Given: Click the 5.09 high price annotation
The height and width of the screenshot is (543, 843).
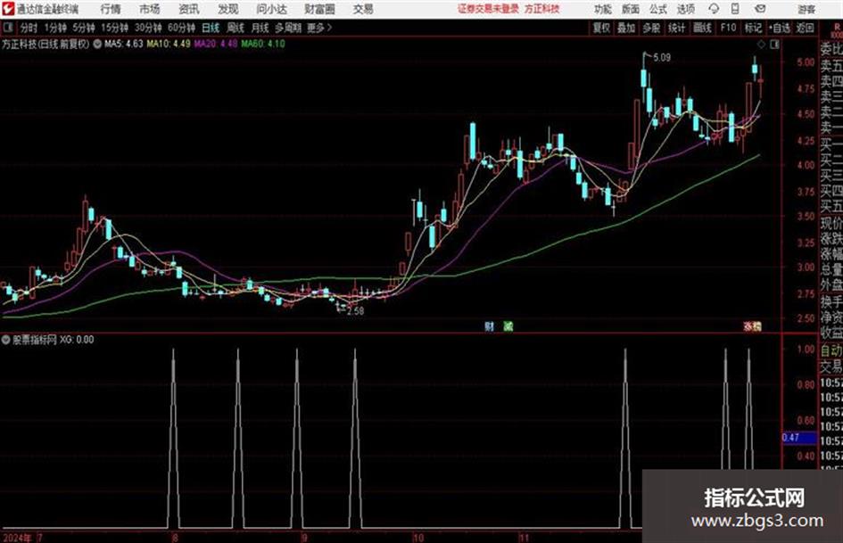Looking at the screenshot, I should click(x=662, y=58).
